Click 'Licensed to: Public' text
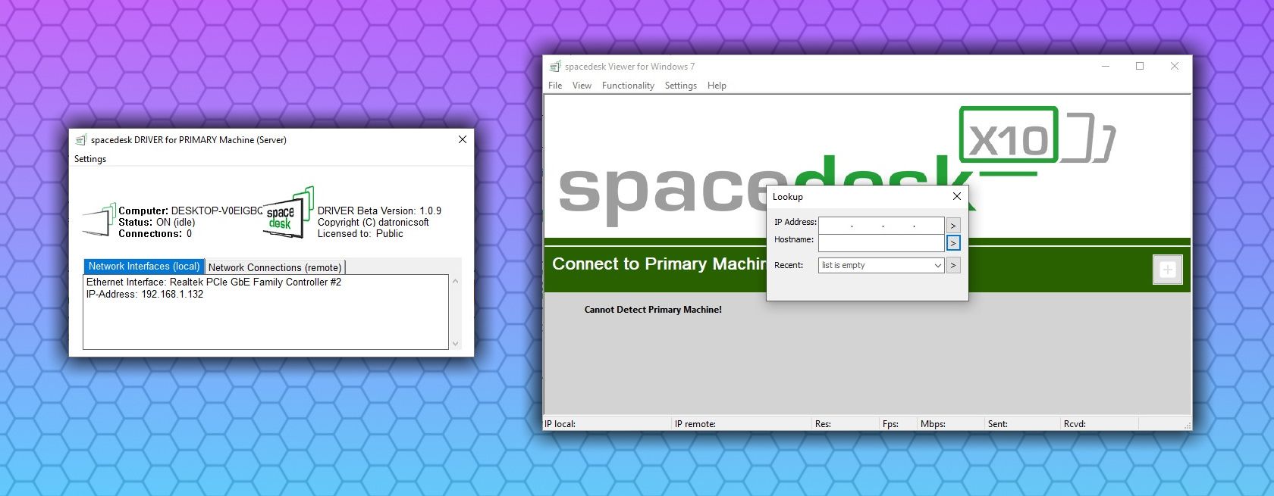The height and width of the screenshot is (496, 1274). point(360,234)
